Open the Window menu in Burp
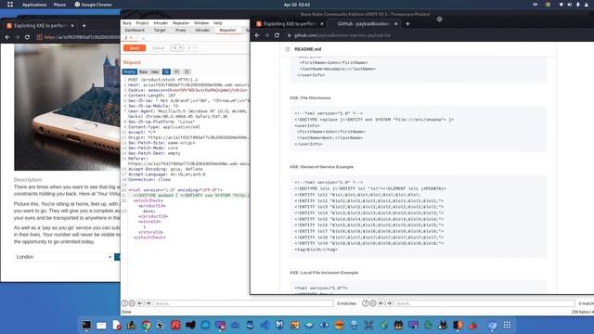 click(x=201, y=23)
